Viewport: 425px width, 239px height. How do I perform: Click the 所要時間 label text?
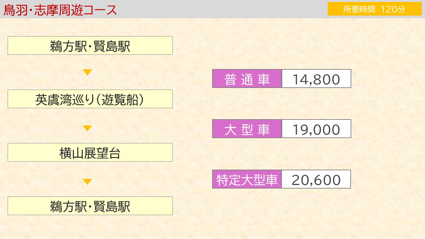359,9
